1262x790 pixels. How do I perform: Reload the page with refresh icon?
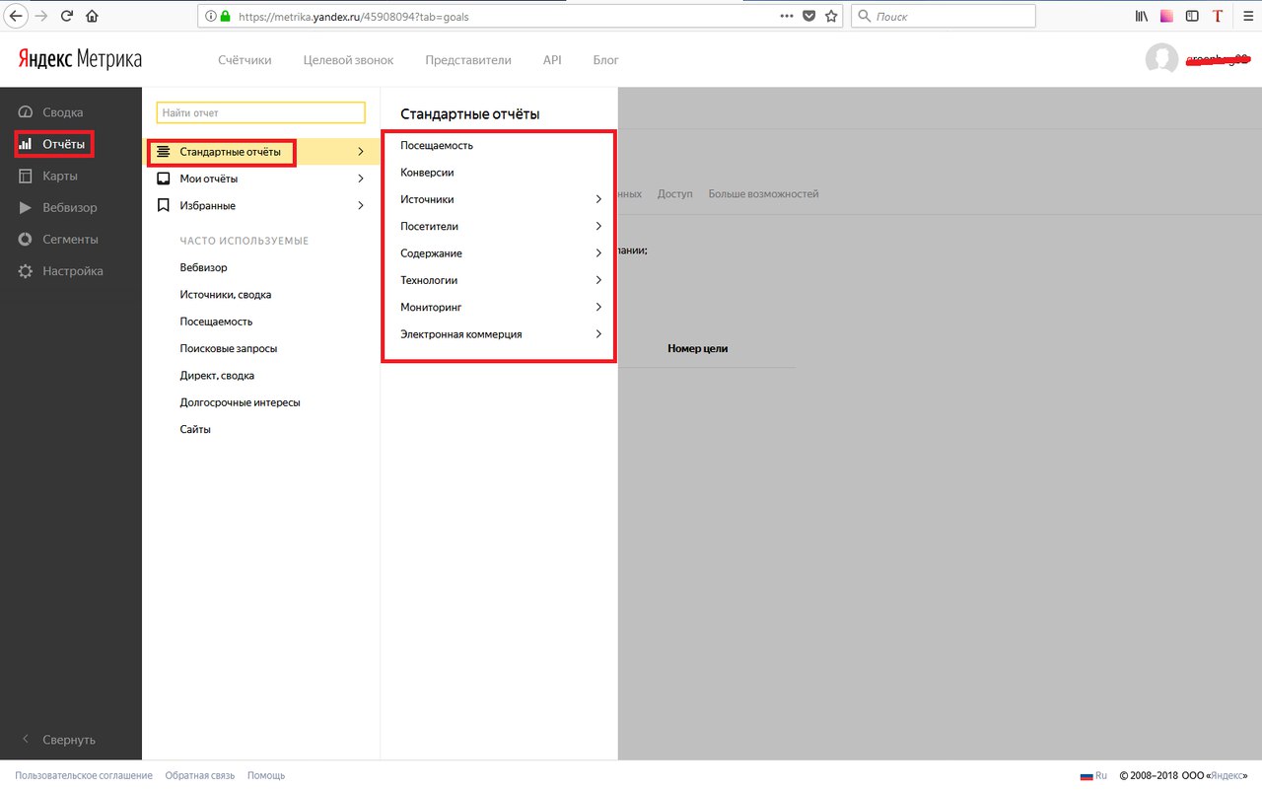click(67, 16)
